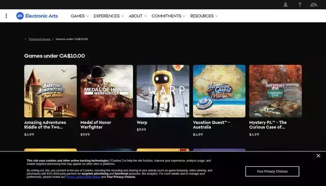Click the Amazing Adventures Riddle title text

point(45,125)
